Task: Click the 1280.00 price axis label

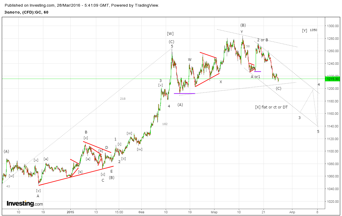Action: [333, 39]
